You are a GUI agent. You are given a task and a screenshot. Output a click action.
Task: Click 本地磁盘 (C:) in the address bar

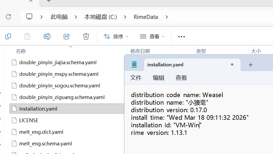tap(100, 17)
